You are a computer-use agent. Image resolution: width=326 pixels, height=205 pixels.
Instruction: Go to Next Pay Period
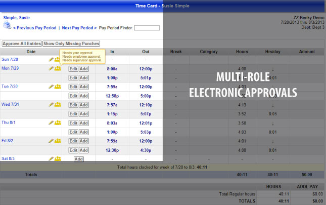[79, 28]
